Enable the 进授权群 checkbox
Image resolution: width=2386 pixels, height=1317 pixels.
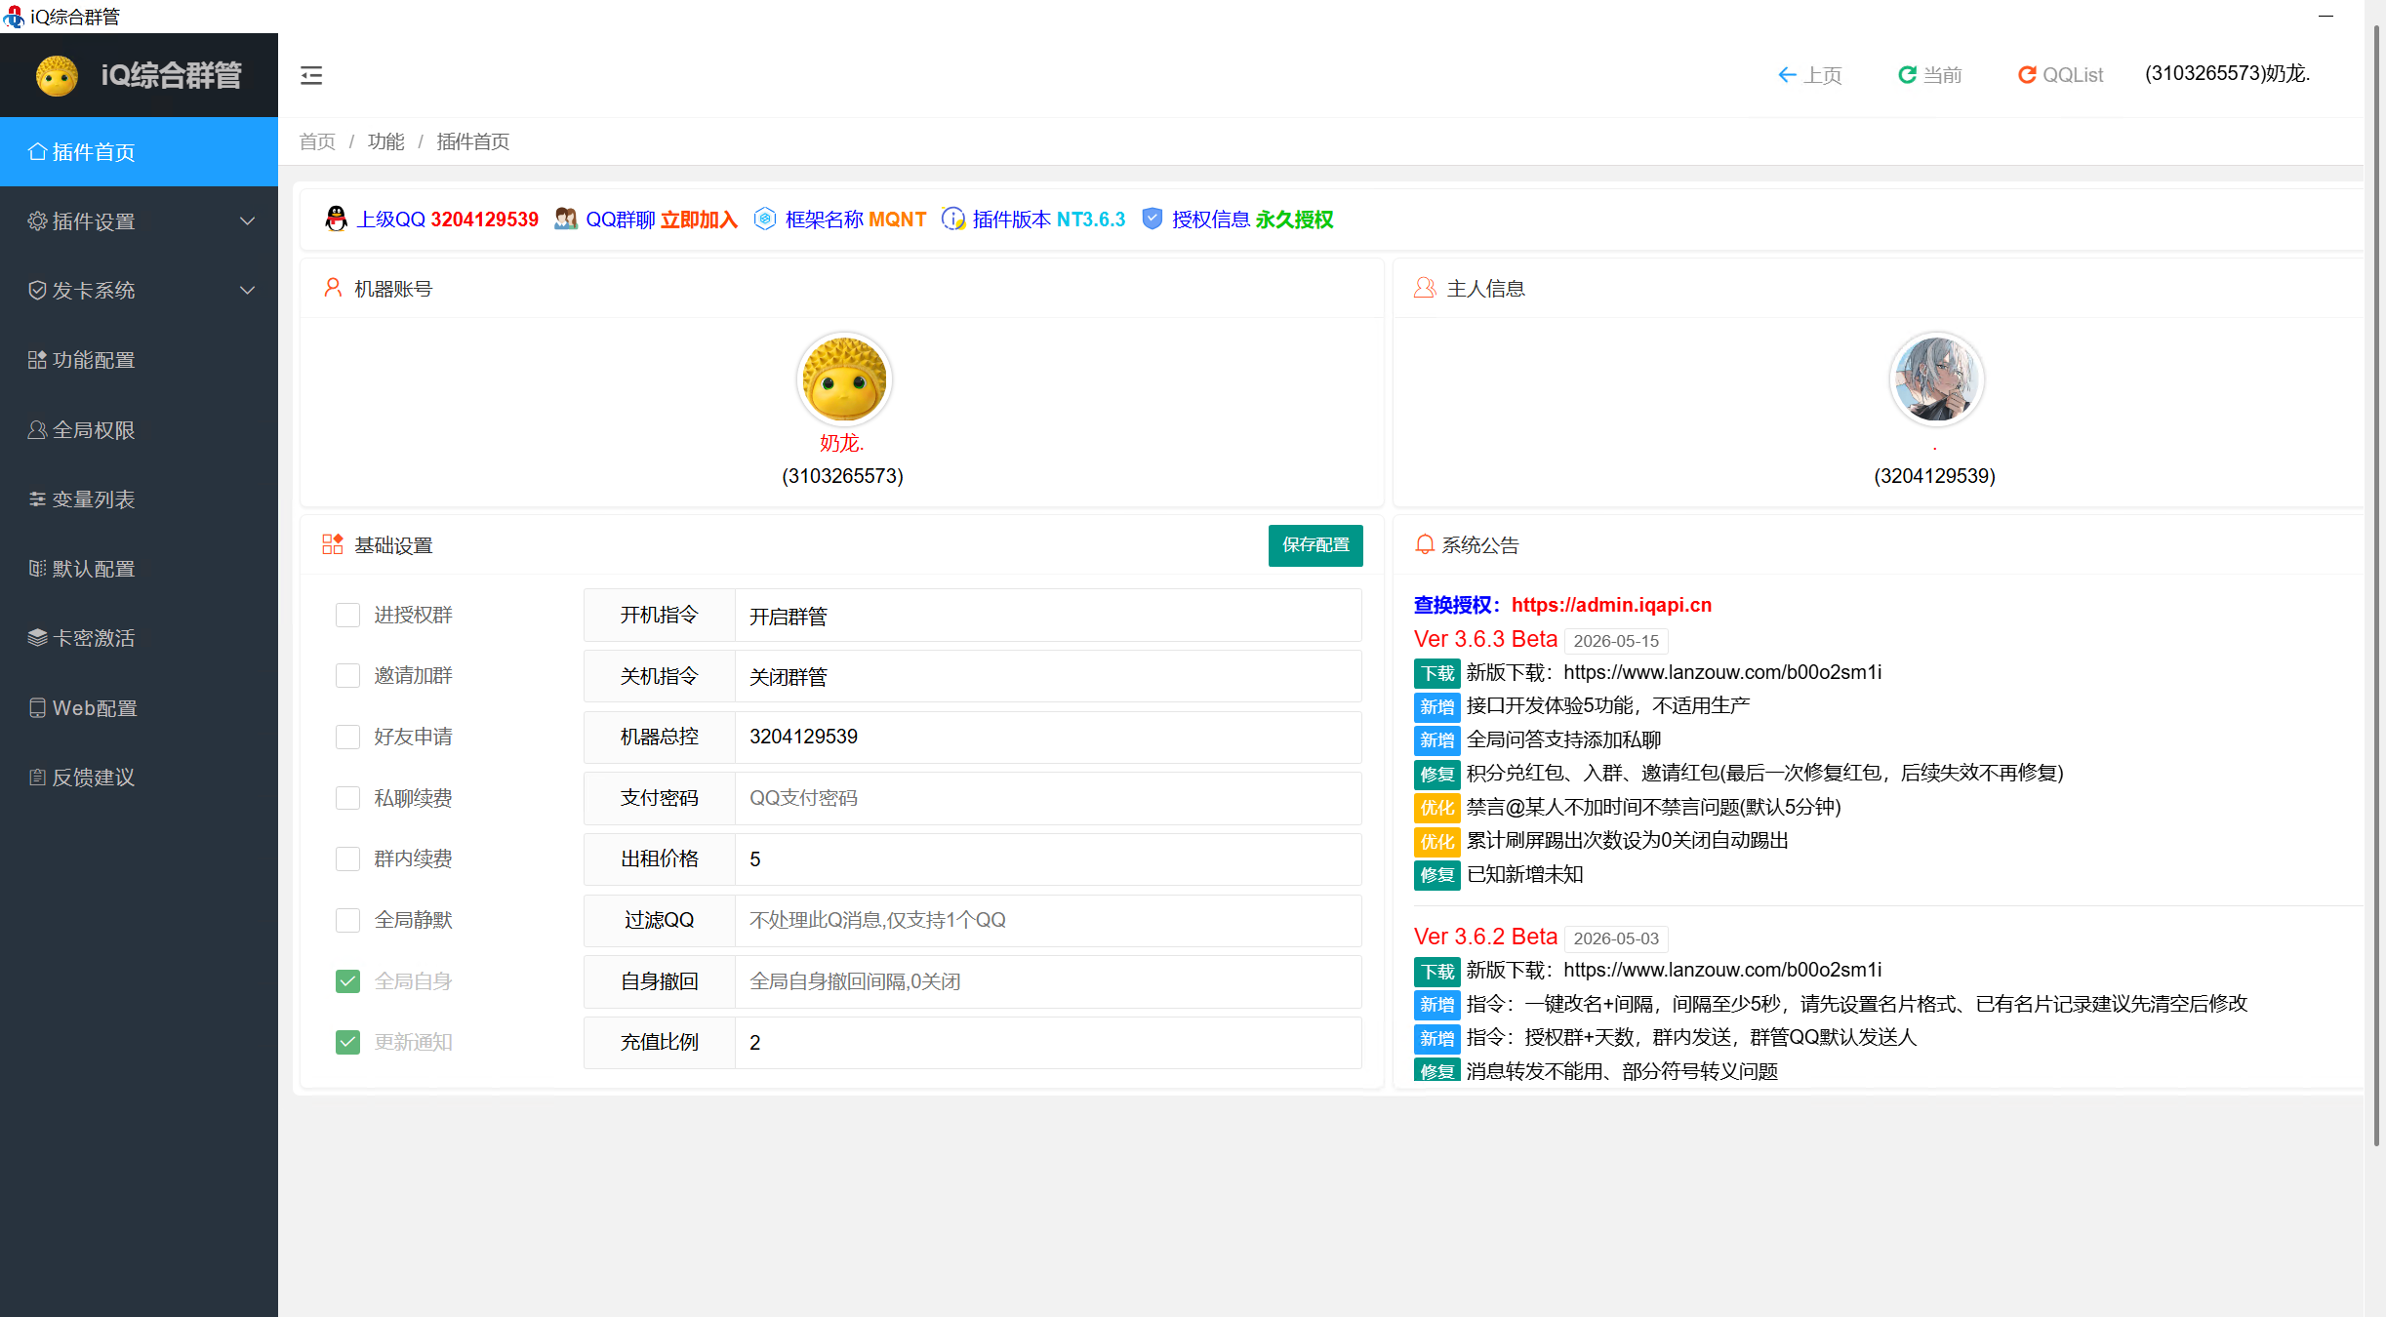tap(347, 615)
